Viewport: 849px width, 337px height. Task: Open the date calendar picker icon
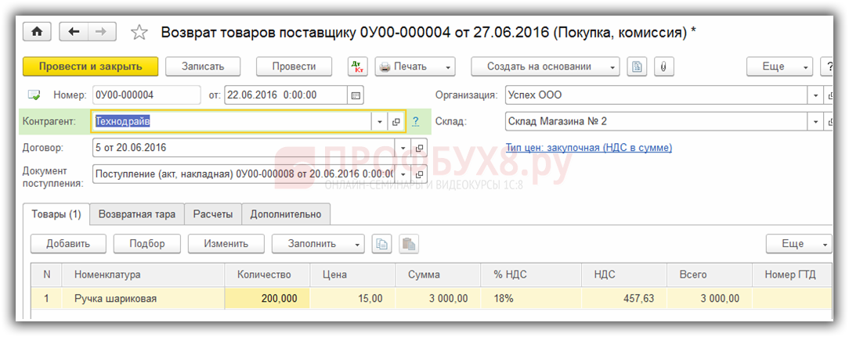coord(356,95)
